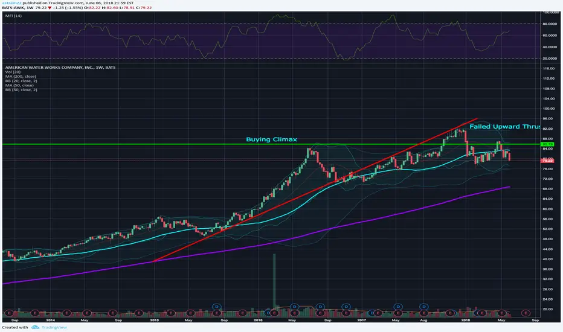Click the 100.00 price axis label
The image size is (563, 332).
coord(549,109)
